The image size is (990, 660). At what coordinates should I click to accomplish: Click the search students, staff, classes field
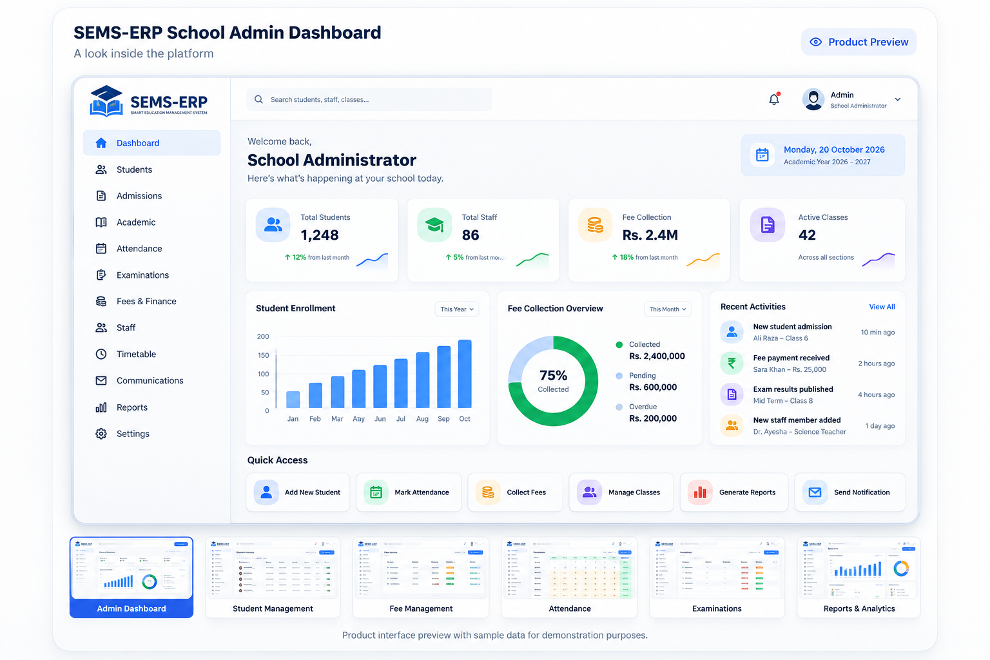pos(369,99)
